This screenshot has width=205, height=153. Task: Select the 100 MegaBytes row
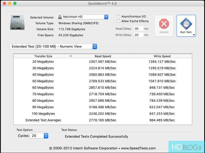click(103, 114)
